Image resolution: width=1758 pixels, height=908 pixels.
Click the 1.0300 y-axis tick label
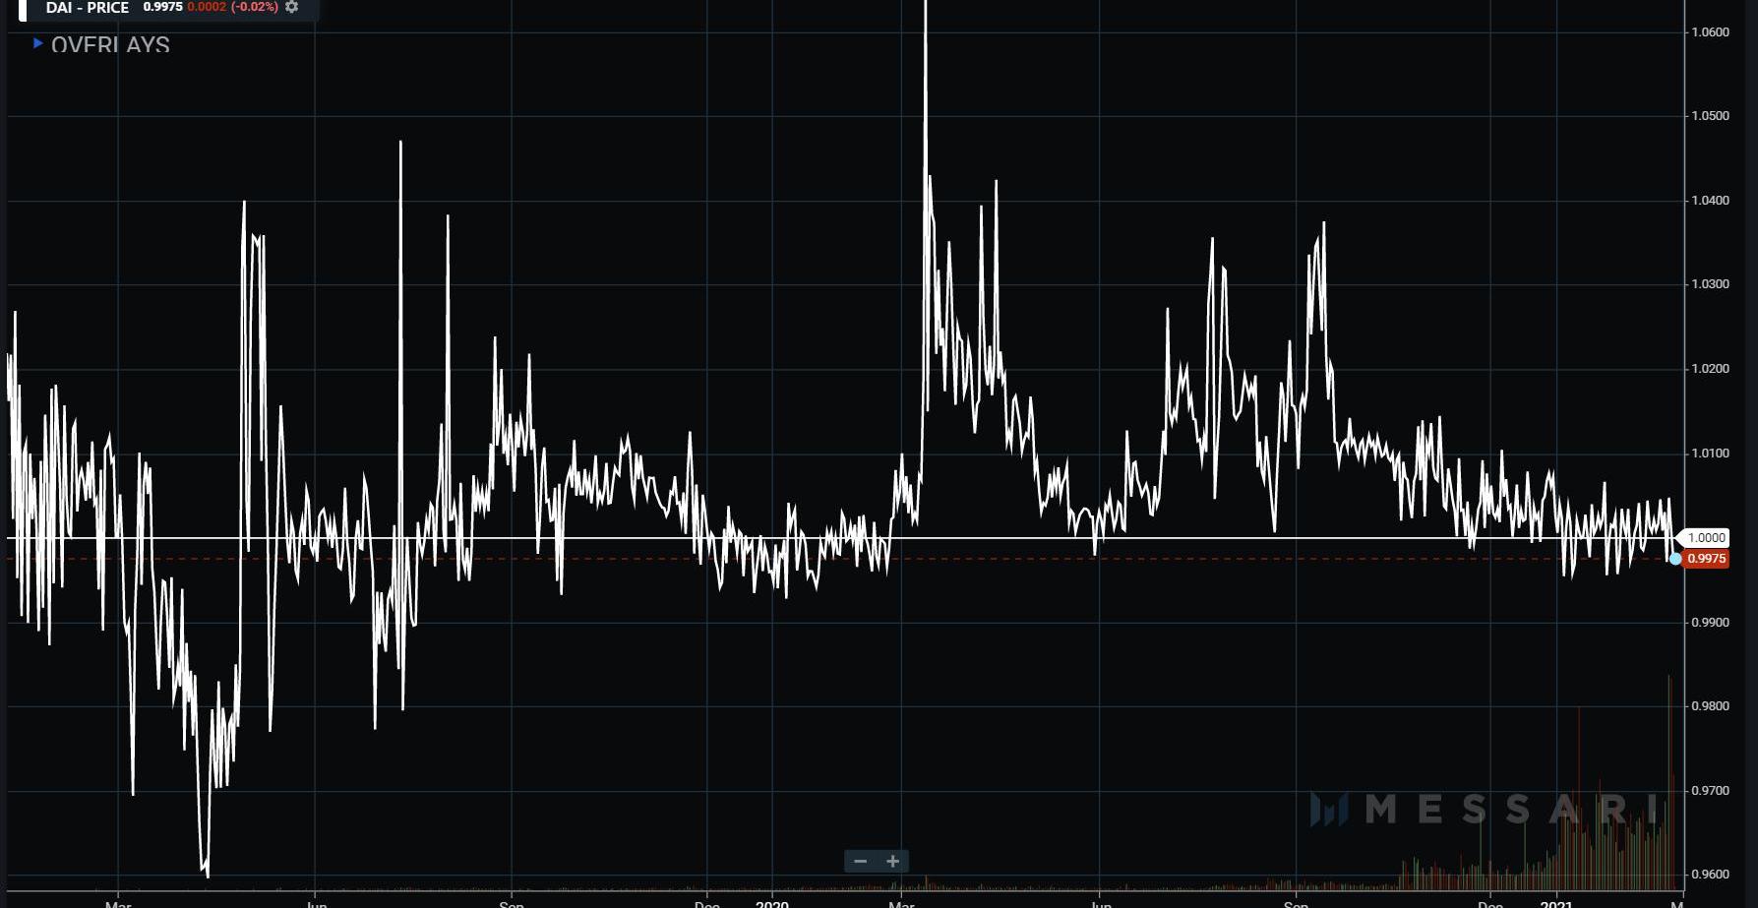point(1710,284)
